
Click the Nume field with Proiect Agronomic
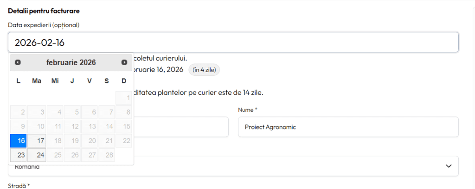coord(348,127)
